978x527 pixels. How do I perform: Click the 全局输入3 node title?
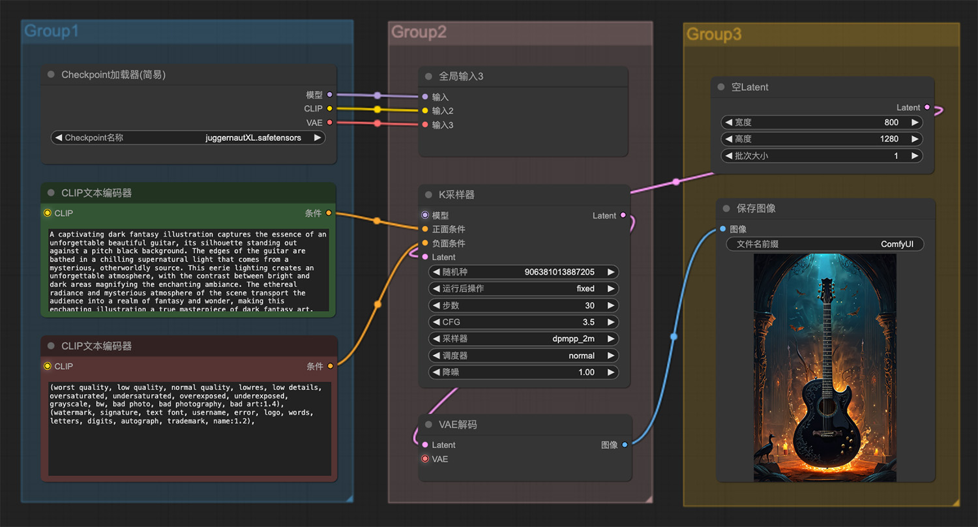pos(461,76)
